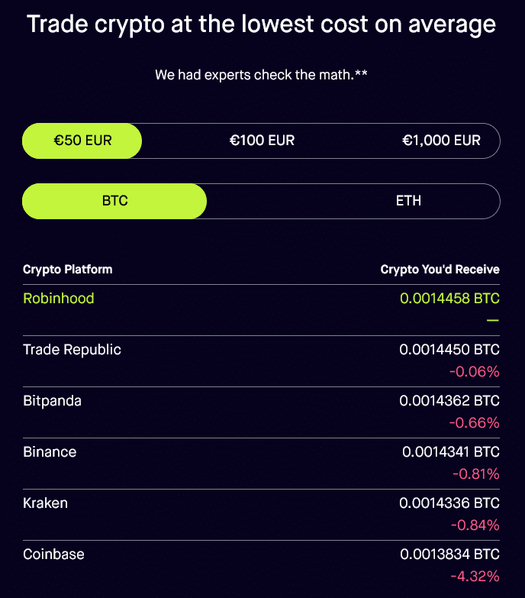Click Kraken's -0.84% difference
Viewport: 525px width, 598px height.
(x=475, y=525)
